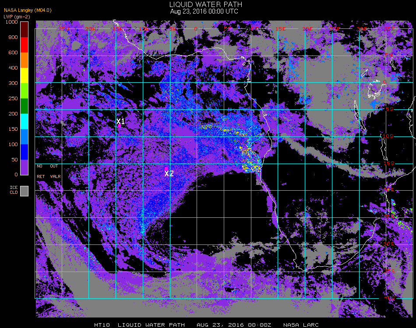The image size is (416, 328).
Task: Click the 'NASA Langley (M04.0)' label
Action: pos(28,10)
